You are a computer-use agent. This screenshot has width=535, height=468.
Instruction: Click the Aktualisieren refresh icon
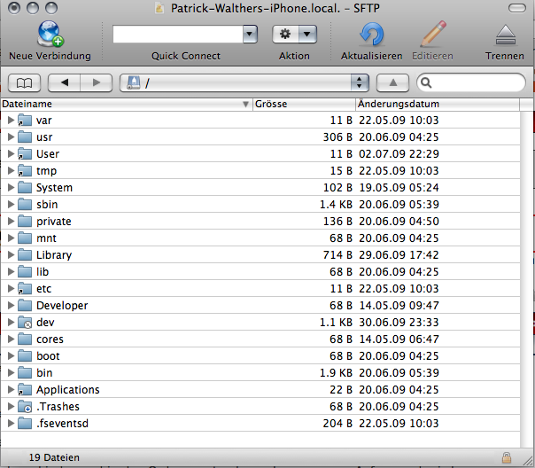[371, 35]
